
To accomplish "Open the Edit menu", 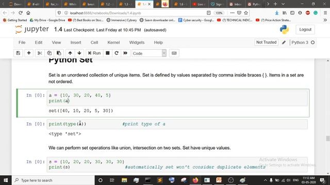I will (39, 42).
